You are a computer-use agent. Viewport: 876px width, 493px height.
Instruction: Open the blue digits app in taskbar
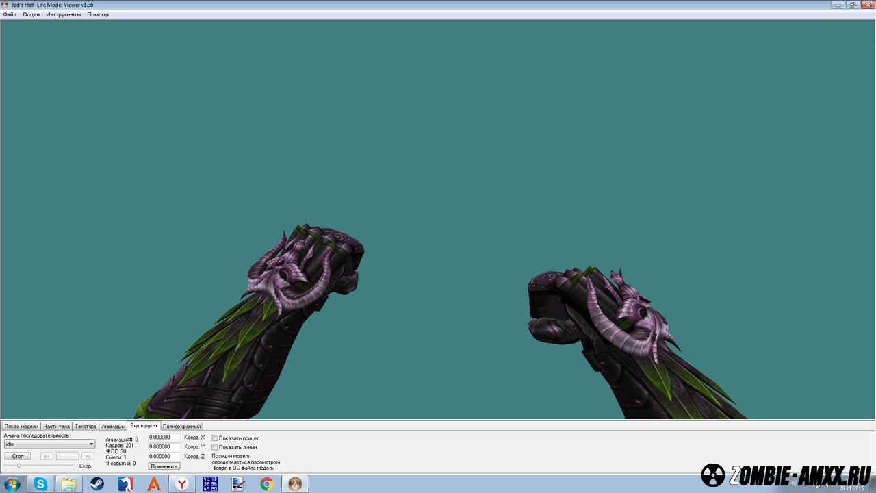click(x=210, y=484)
